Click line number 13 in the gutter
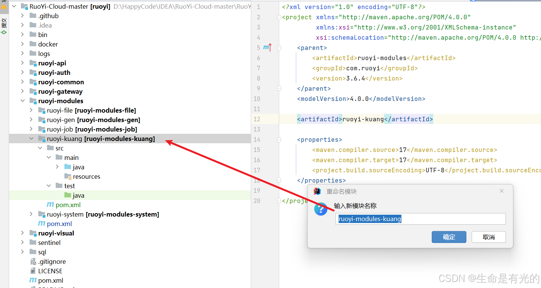Screen dimensions: 541x288 pyautogui.click(x=257, y=129)
